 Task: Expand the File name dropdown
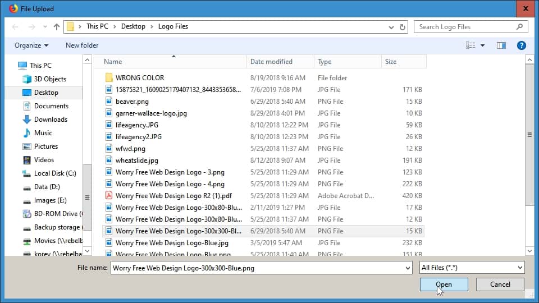coord(408,268)
